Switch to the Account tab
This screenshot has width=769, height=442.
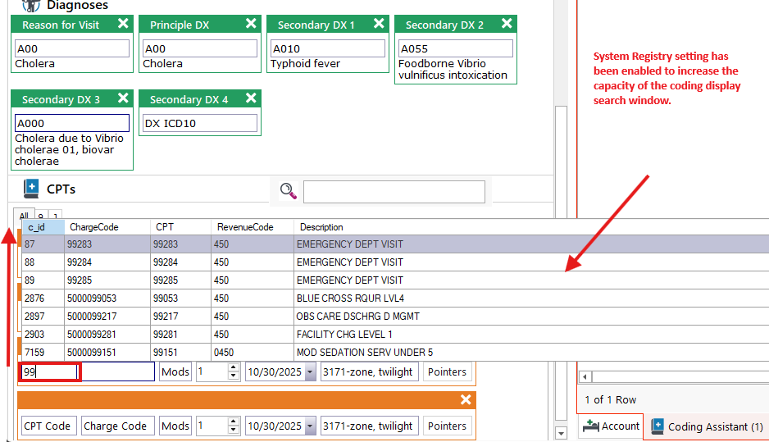tap(611, 426)
